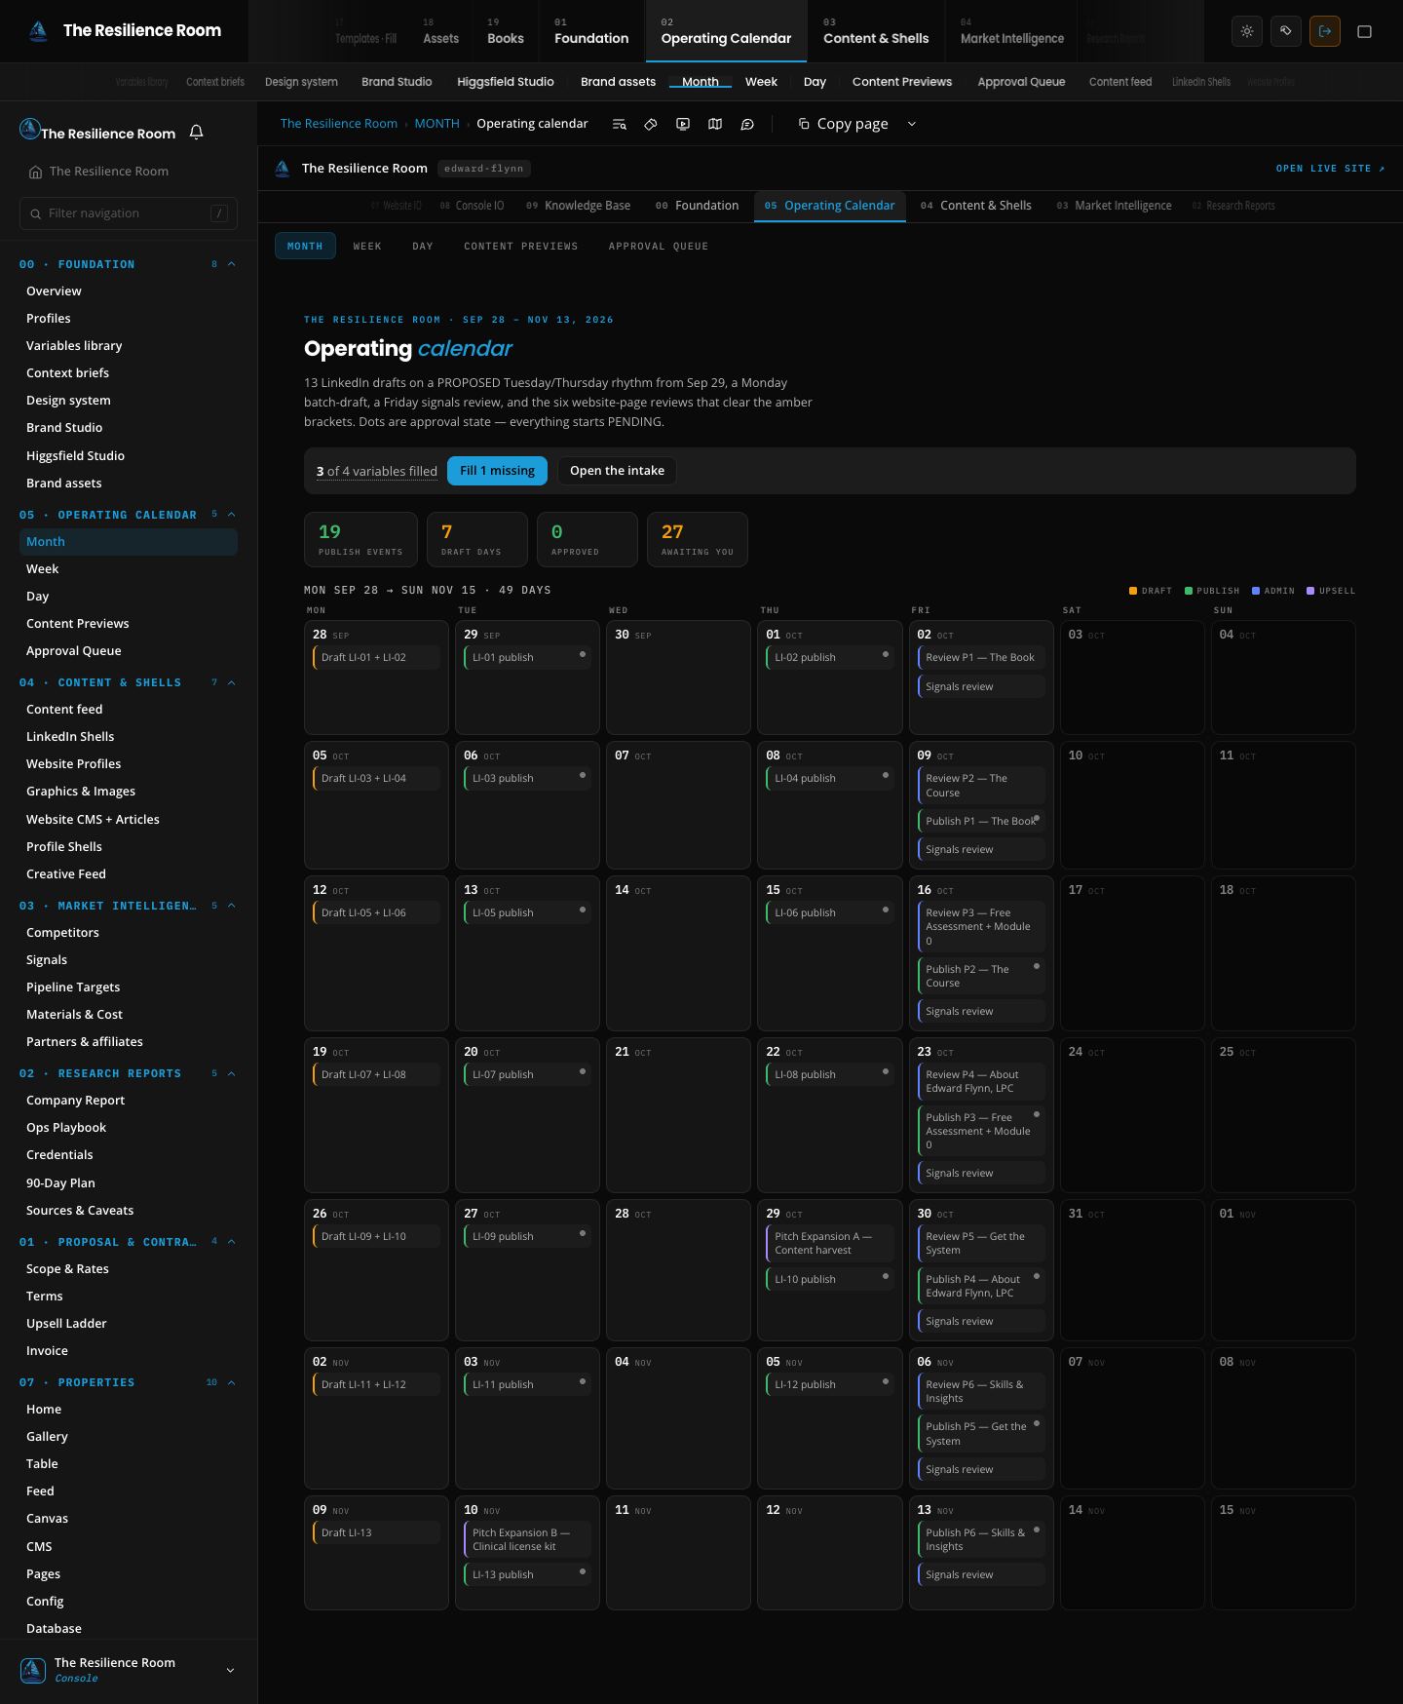This screenshot has width=1403, height=1704.
Task: Click the Fill 1 missing button
Action: tap(497, 471)
